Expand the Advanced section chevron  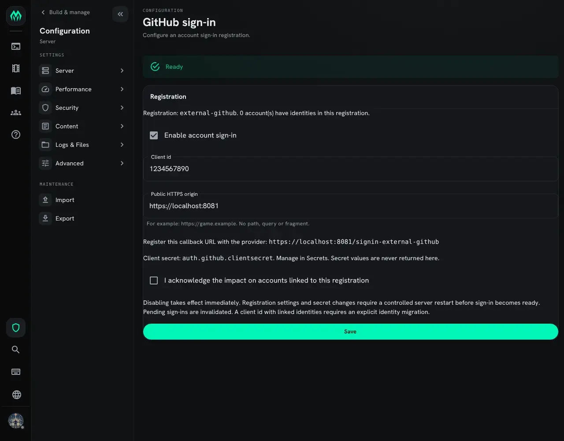(x=122, y=163)
